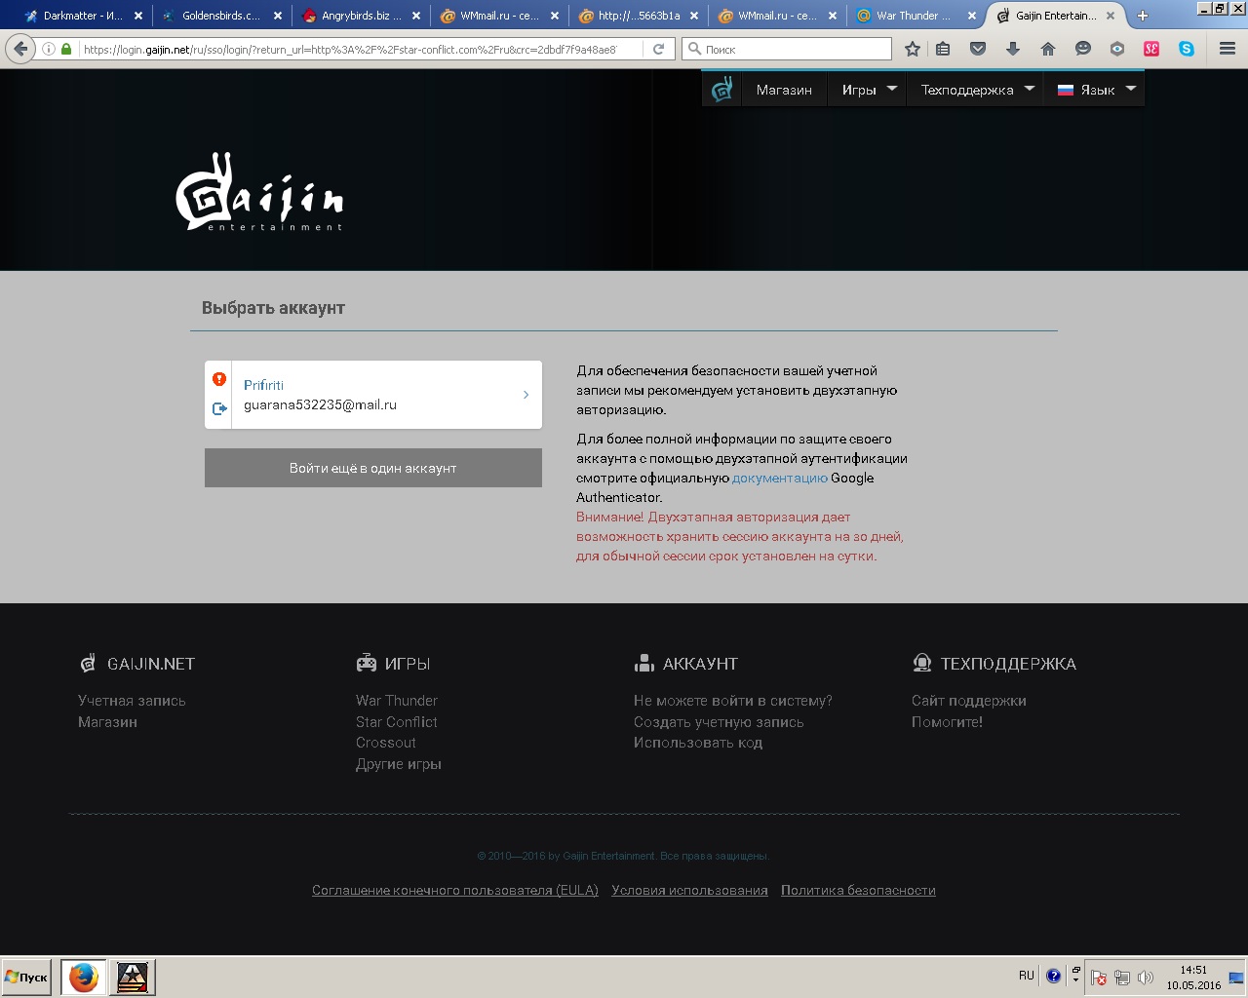Open the документацию link
Screen dimensions: 1248x998
780,478
